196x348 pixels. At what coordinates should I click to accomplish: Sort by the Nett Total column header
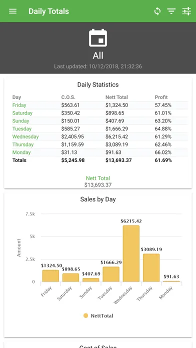116,97
